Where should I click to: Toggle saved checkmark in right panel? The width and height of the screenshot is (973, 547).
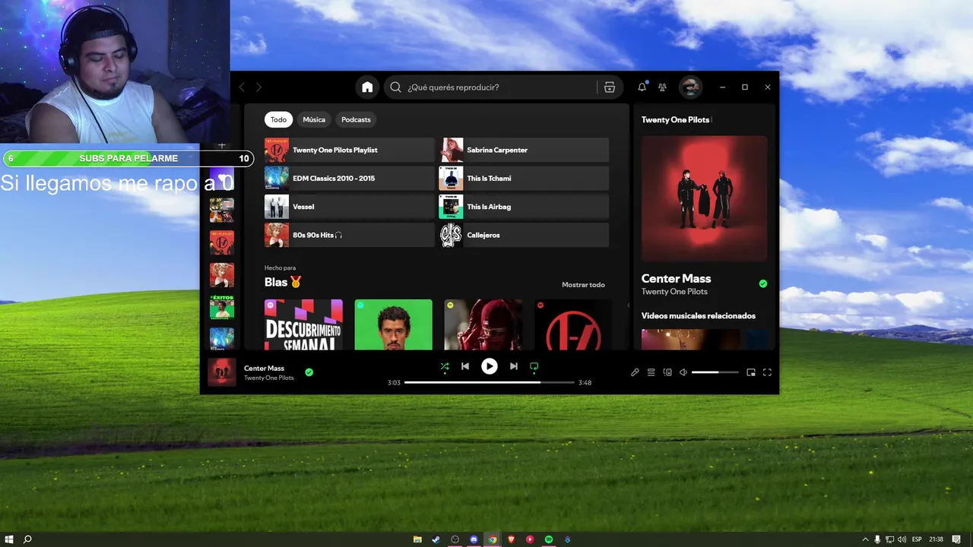pyautogui.click(x=762, y=283)
